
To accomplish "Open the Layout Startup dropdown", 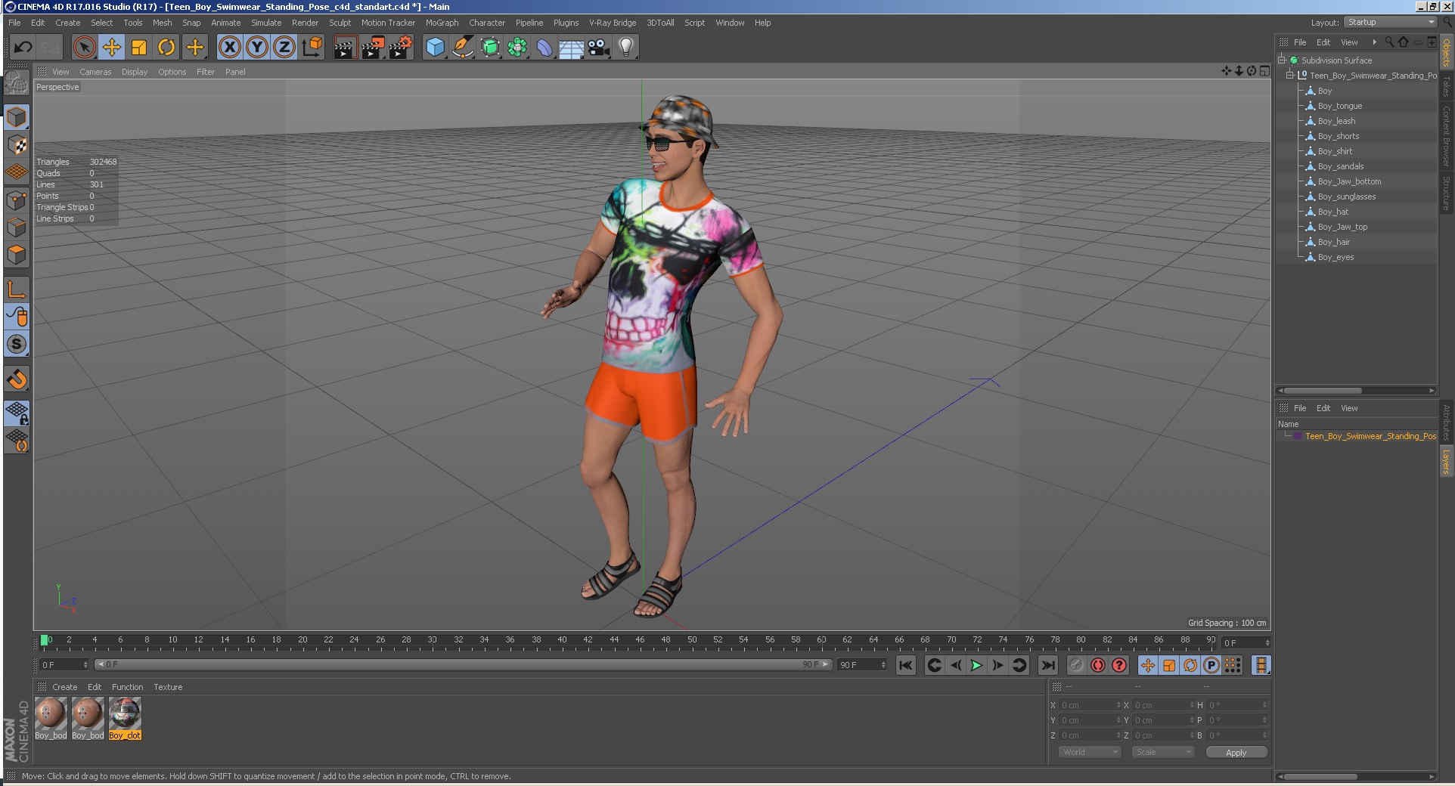I will coord(1390,23).
